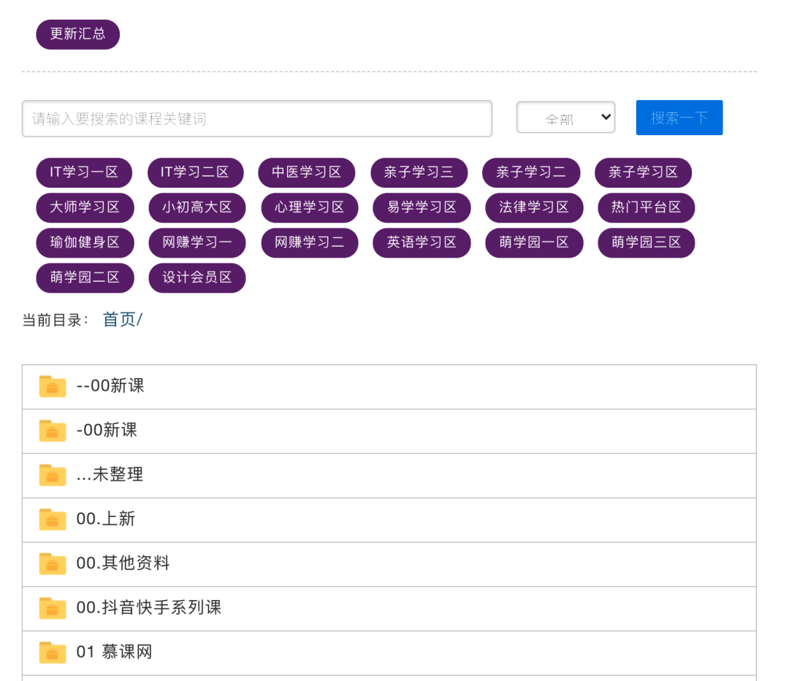Click the folder icon beside 00.上新

pos(51,519)
